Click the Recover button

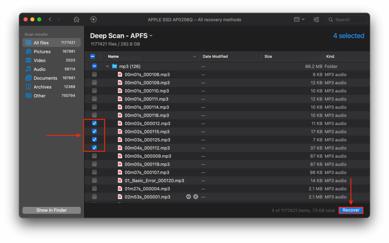(x=351, y=210)
